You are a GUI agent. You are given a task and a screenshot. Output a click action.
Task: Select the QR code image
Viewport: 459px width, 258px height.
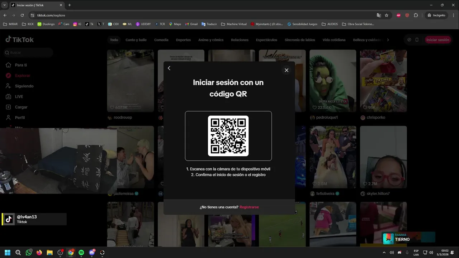[228, 136]
